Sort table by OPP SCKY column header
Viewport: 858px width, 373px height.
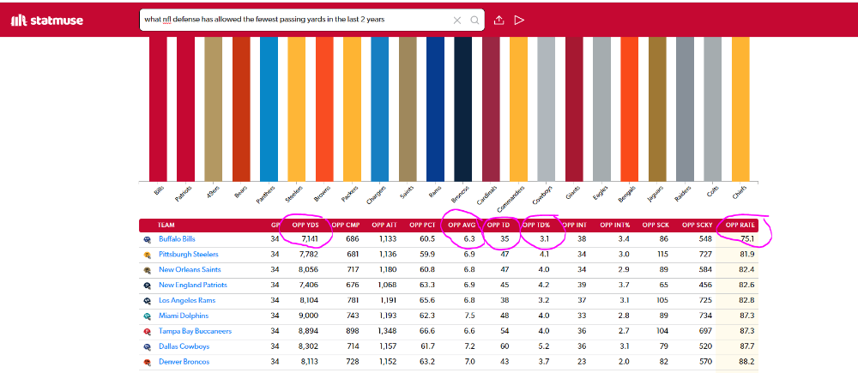pos(697,225)
